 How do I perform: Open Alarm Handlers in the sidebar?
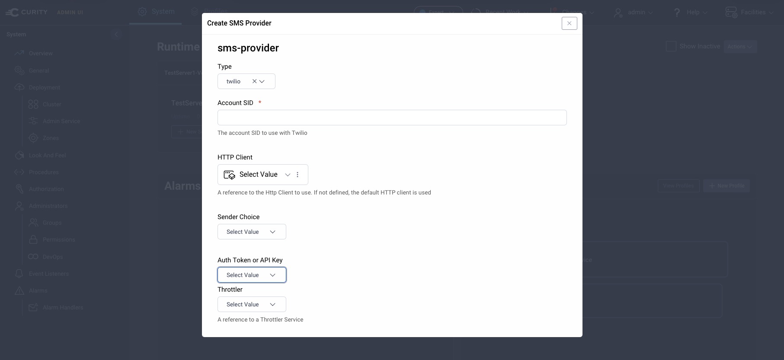(63, 307)
